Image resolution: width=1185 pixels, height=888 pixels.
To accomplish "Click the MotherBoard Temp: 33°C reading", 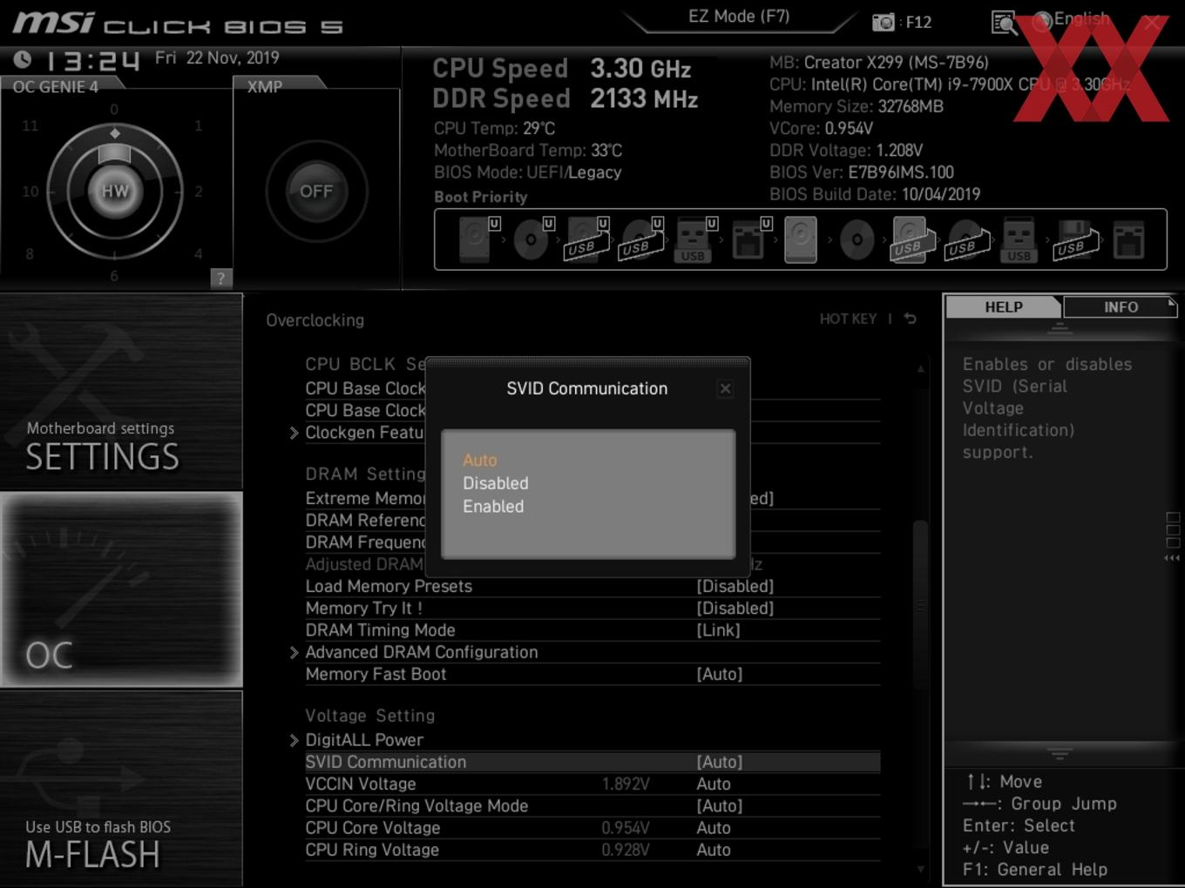I will 528,151.
